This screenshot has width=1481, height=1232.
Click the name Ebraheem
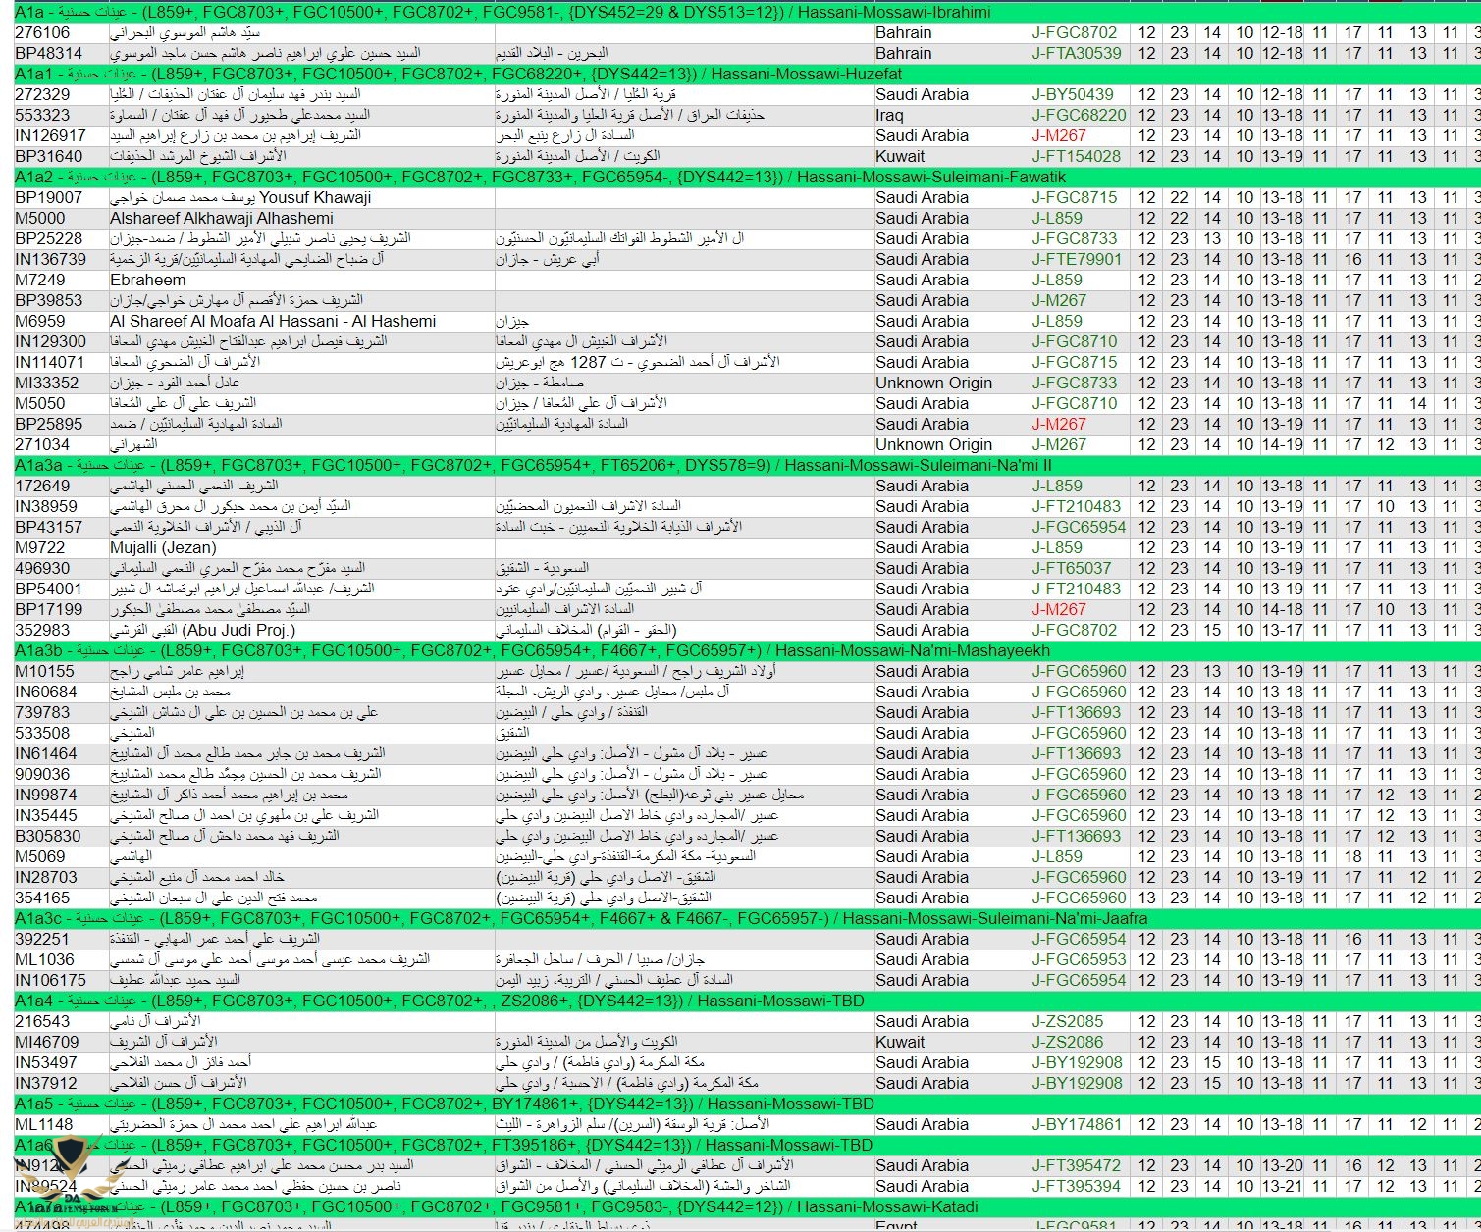tap(147, 281)
